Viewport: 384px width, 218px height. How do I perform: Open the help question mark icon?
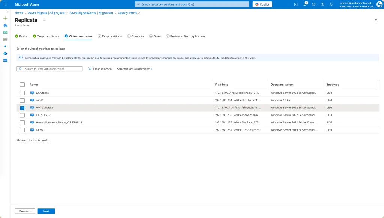[x=322, y=4]
